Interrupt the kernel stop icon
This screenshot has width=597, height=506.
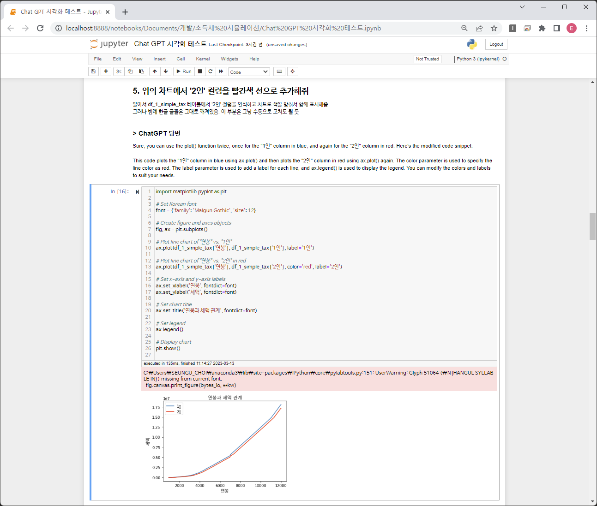[x=200, y=71]
